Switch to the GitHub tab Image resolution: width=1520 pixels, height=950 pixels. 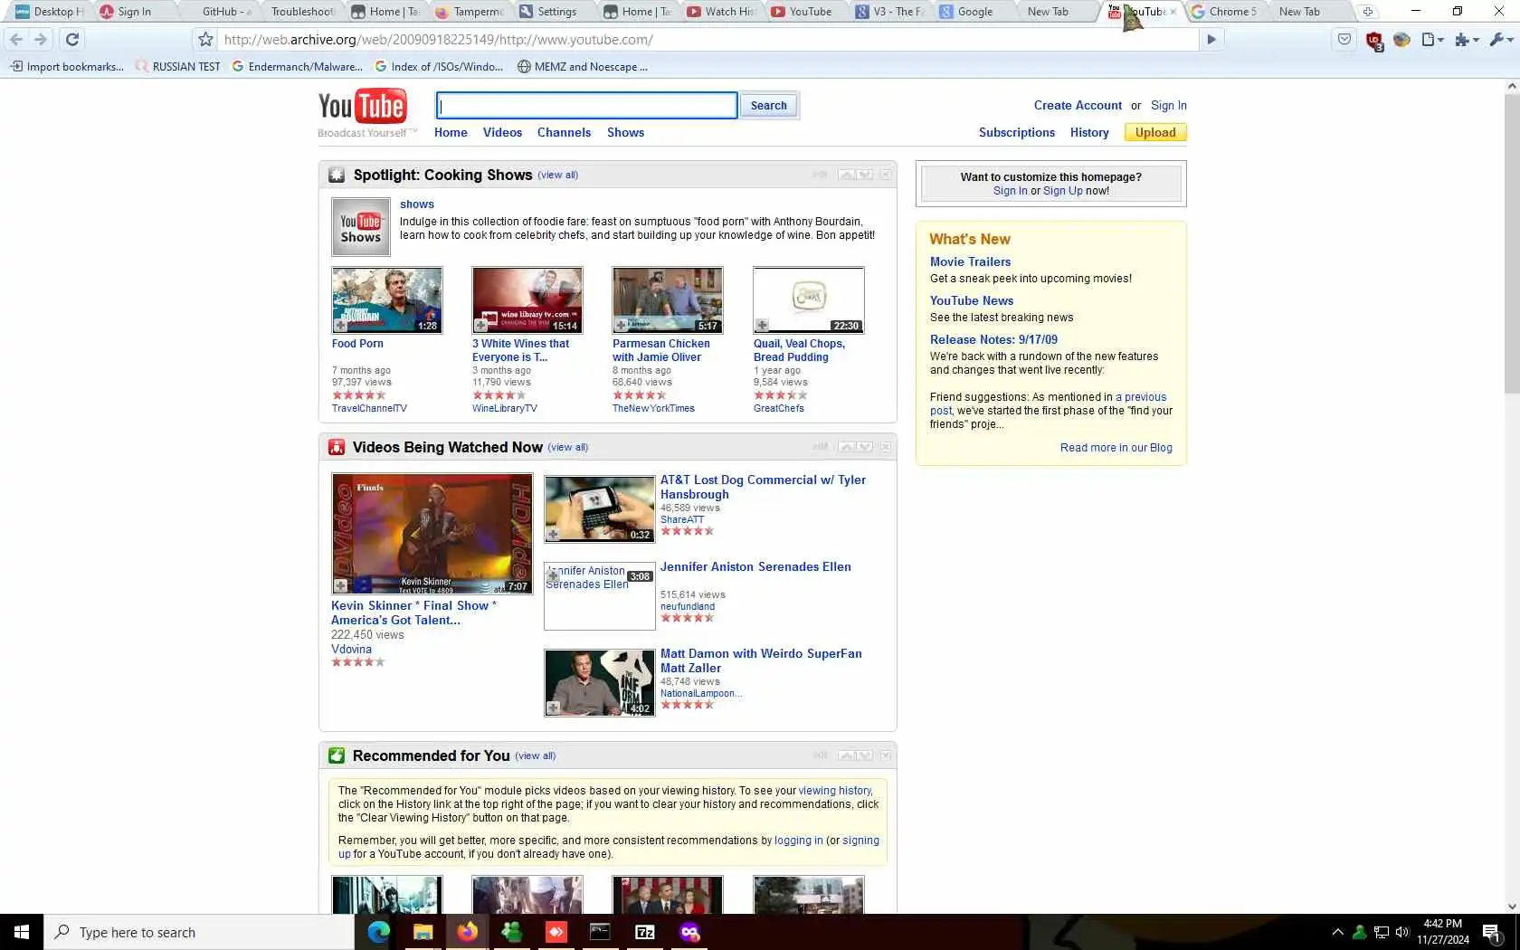point(225,12)
